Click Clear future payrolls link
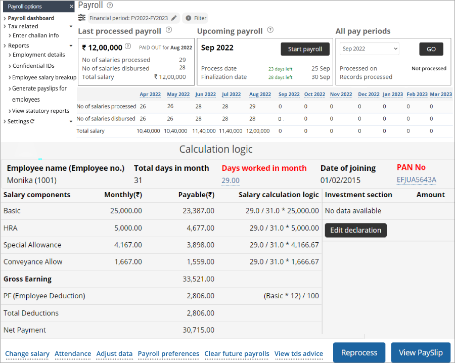455x363 pixels. pyautogui.click(x=237, y=354)
